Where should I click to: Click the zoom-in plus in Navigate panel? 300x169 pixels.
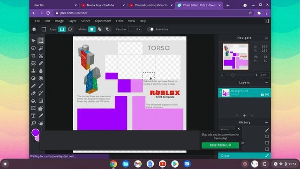[x=256, y=75]
